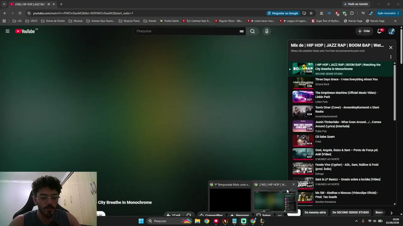This screenshot has height=226, width=403.
Task: Switch to the HIP HOP YouTube browser tab
Action: click(30, 4)
